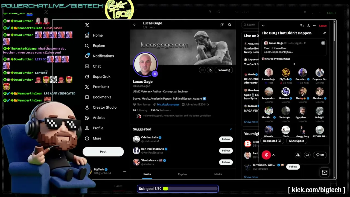Screen dimensions: 350x197
Task: Open the Explore section
Action: 95,46
